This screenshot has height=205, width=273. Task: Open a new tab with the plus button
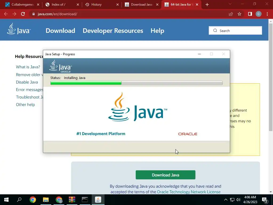[x=207, y=5]
